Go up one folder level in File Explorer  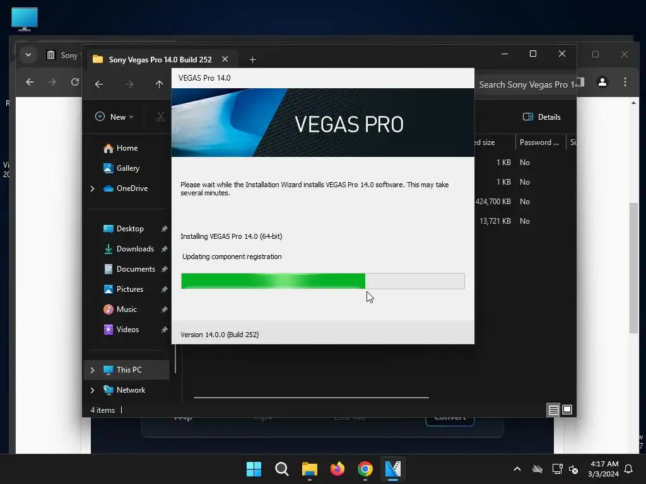tap(160, 84)
